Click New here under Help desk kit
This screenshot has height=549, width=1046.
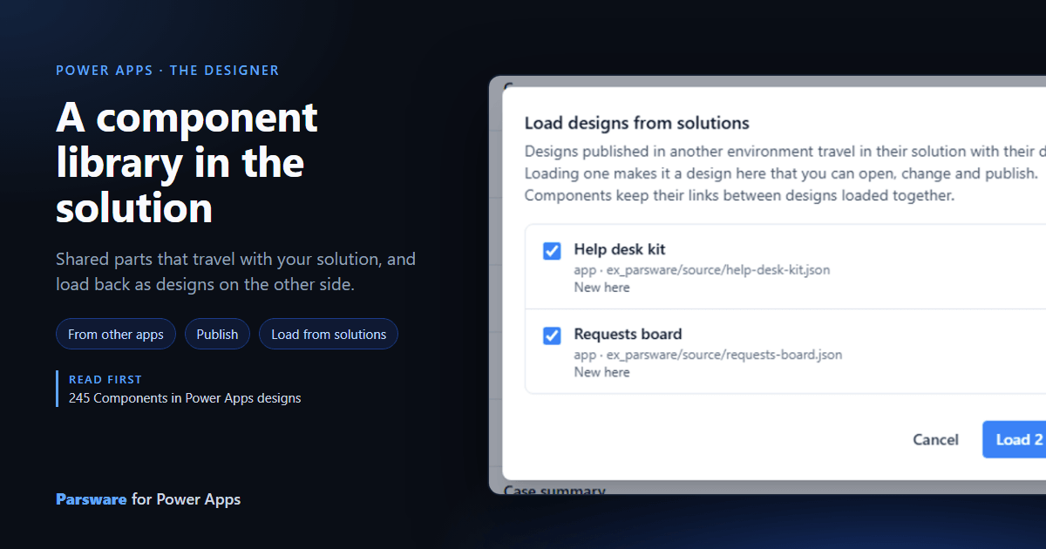pos(601,288)
